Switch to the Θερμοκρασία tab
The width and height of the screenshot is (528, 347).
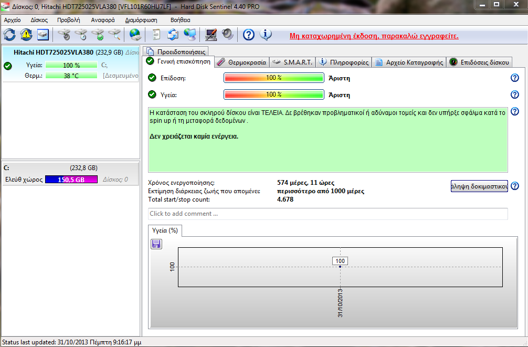coord(242,62)
